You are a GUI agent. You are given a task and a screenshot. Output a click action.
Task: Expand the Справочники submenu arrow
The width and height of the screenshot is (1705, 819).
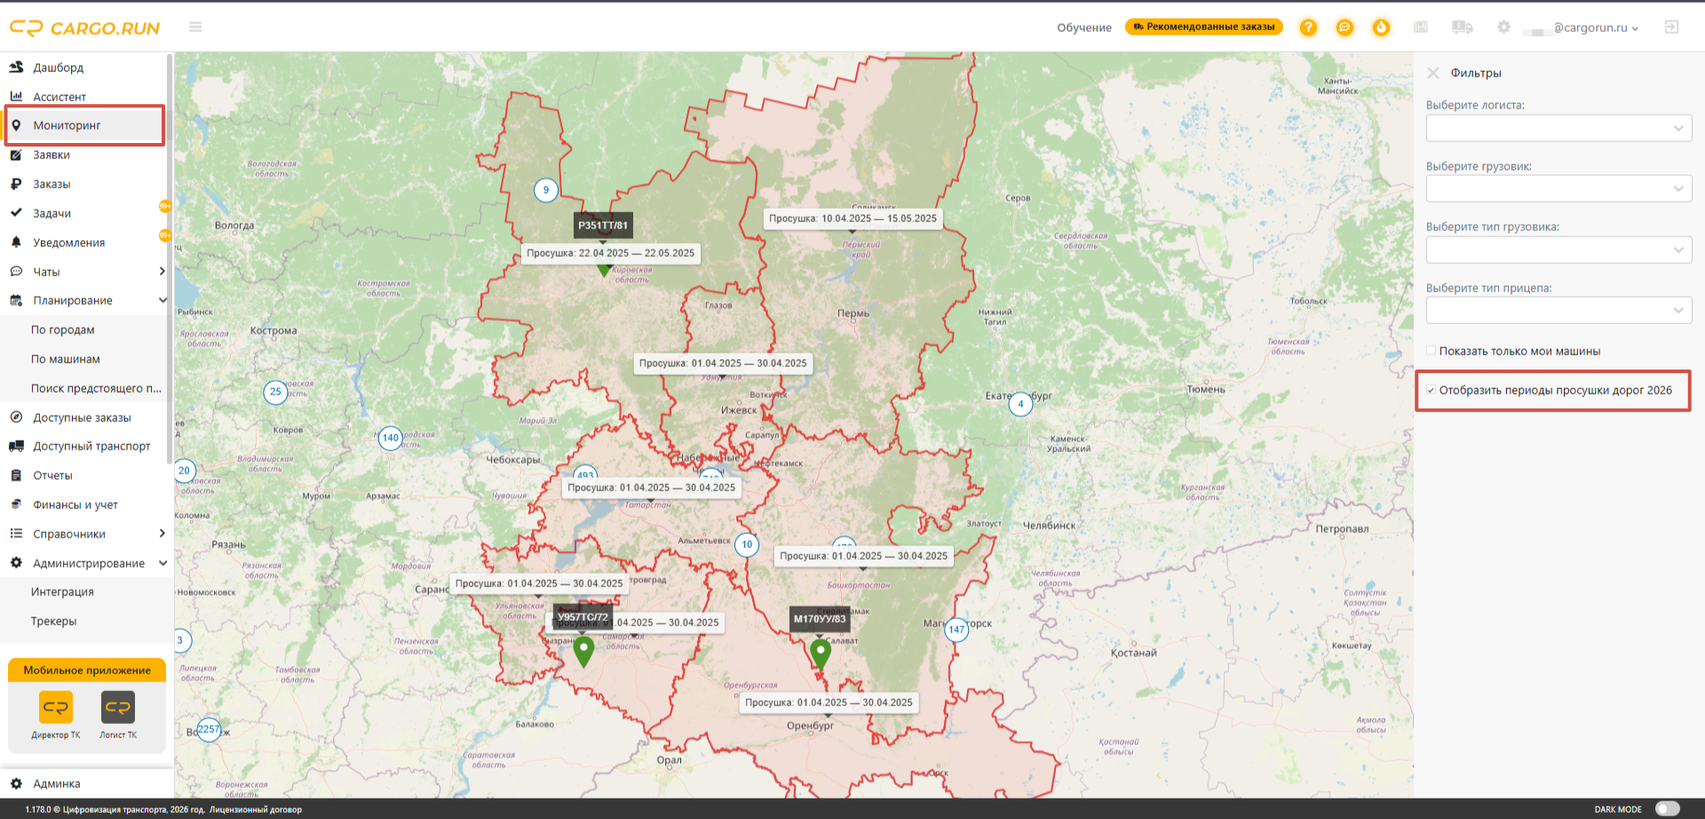(x=162, y=533)
